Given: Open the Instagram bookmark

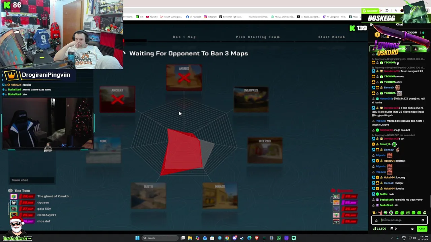Looking at the screenshot, I should tap(210, 17).
